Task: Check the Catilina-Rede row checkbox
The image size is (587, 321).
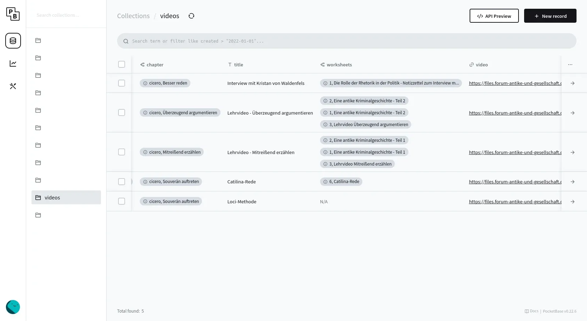Action: coord(122,182)
